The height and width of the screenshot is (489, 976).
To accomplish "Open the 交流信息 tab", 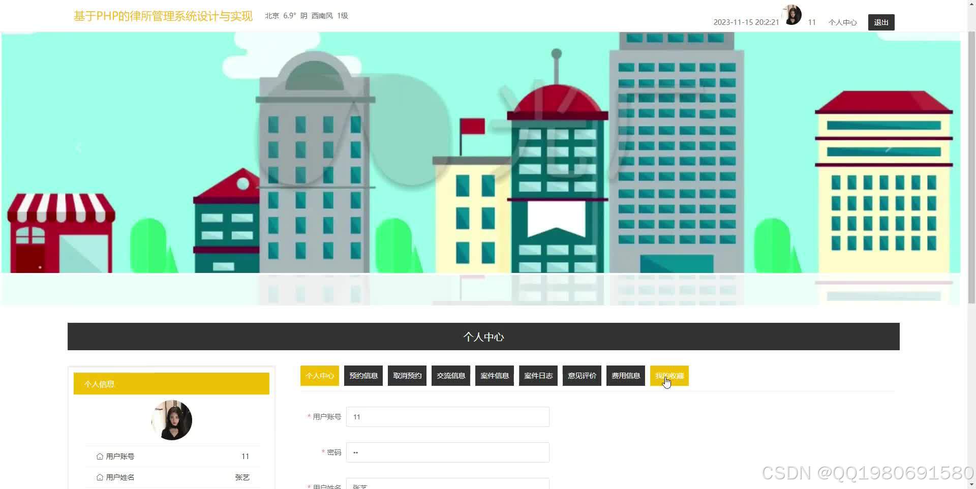I will pos(450,375).
